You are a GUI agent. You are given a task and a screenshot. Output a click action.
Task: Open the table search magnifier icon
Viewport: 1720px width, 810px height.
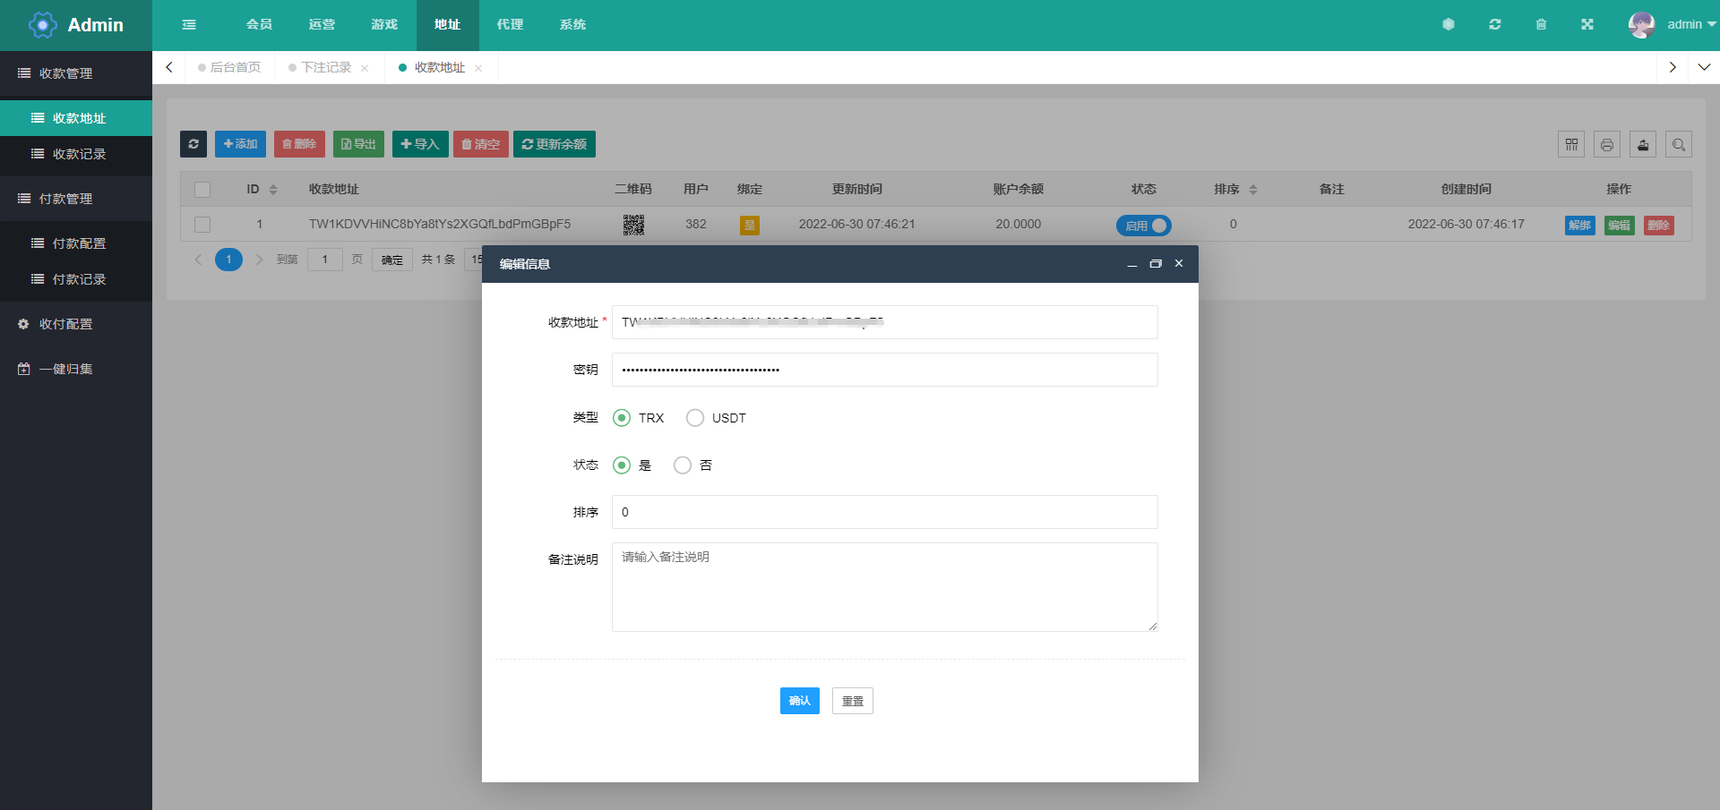point(1678,144)
